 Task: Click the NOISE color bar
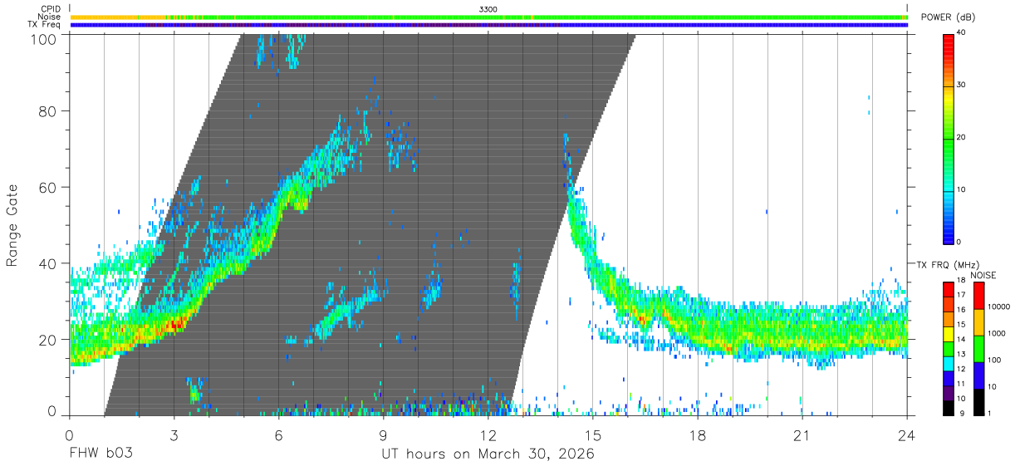point(979,348)
